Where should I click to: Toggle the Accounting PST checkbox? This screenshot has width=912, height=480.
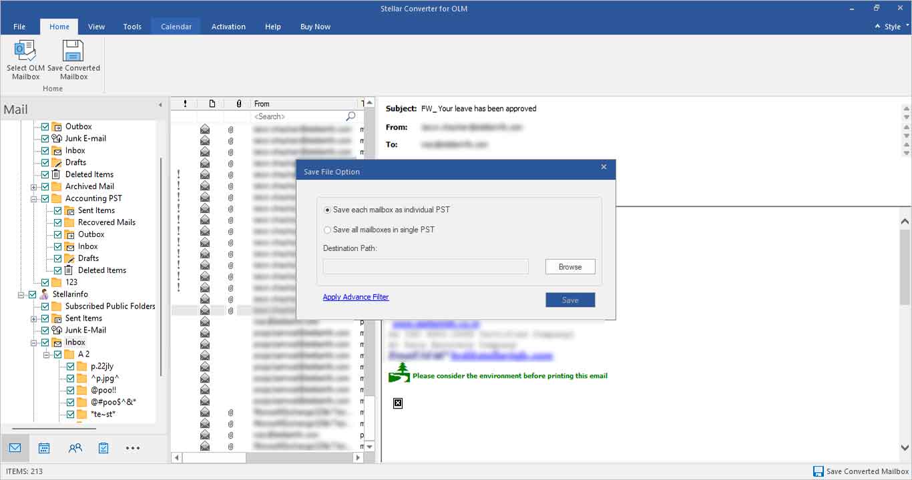pos(45,198)
